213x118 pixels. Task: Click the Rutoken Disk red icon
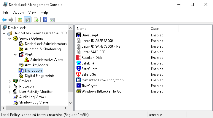click(x=79, y=58)
